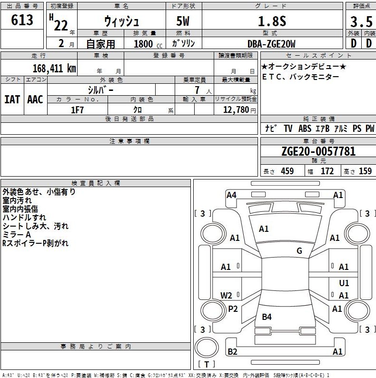Select the G windshield mark on the diagram
The image size is (376, 378).
coord(299,251)
